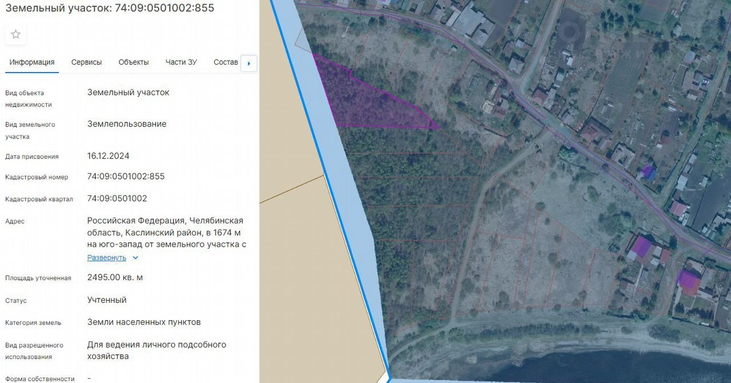Select the Объекты tab
This screenshot has height=383, width=731.
tap(134, 62)
